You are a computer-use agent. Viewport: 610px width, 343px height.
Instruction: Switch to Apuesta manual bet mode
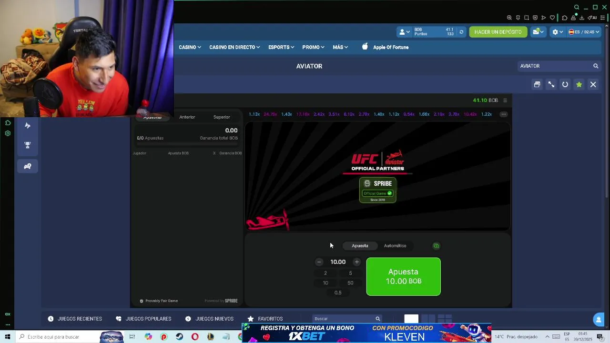coord(360,246)
